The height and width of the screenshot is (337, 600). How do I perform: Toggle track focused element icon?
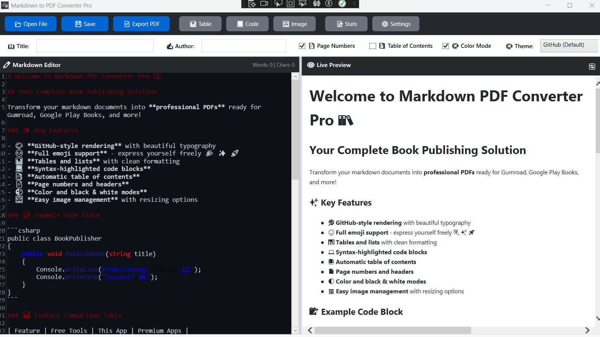coord(303,4)
